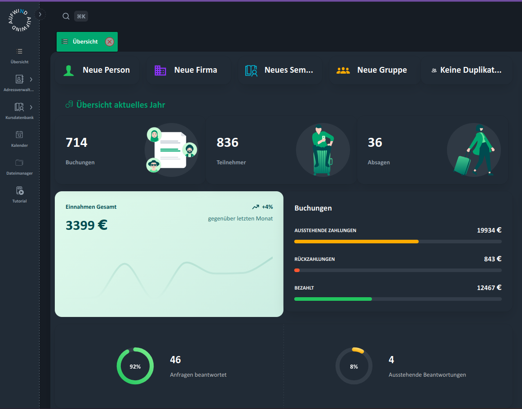
Task: Add a Neue Gruppe
Action: tap(372, 70)
